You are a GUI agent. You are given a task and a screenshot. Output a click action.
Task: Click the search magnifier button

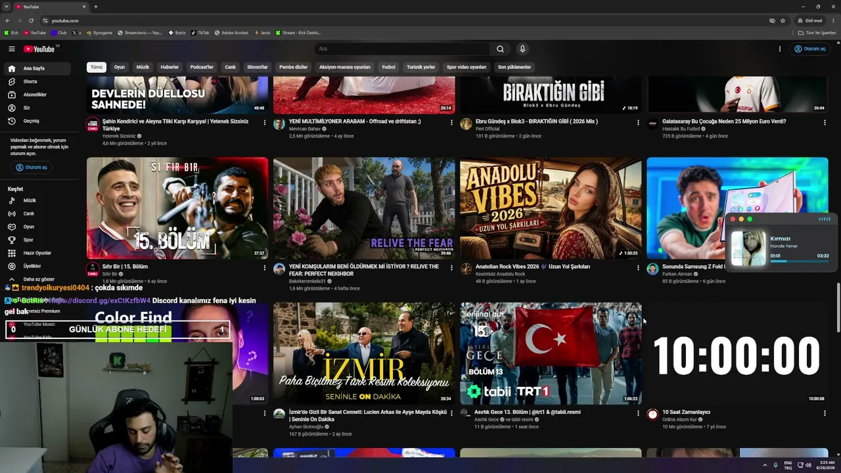(500, 49)
